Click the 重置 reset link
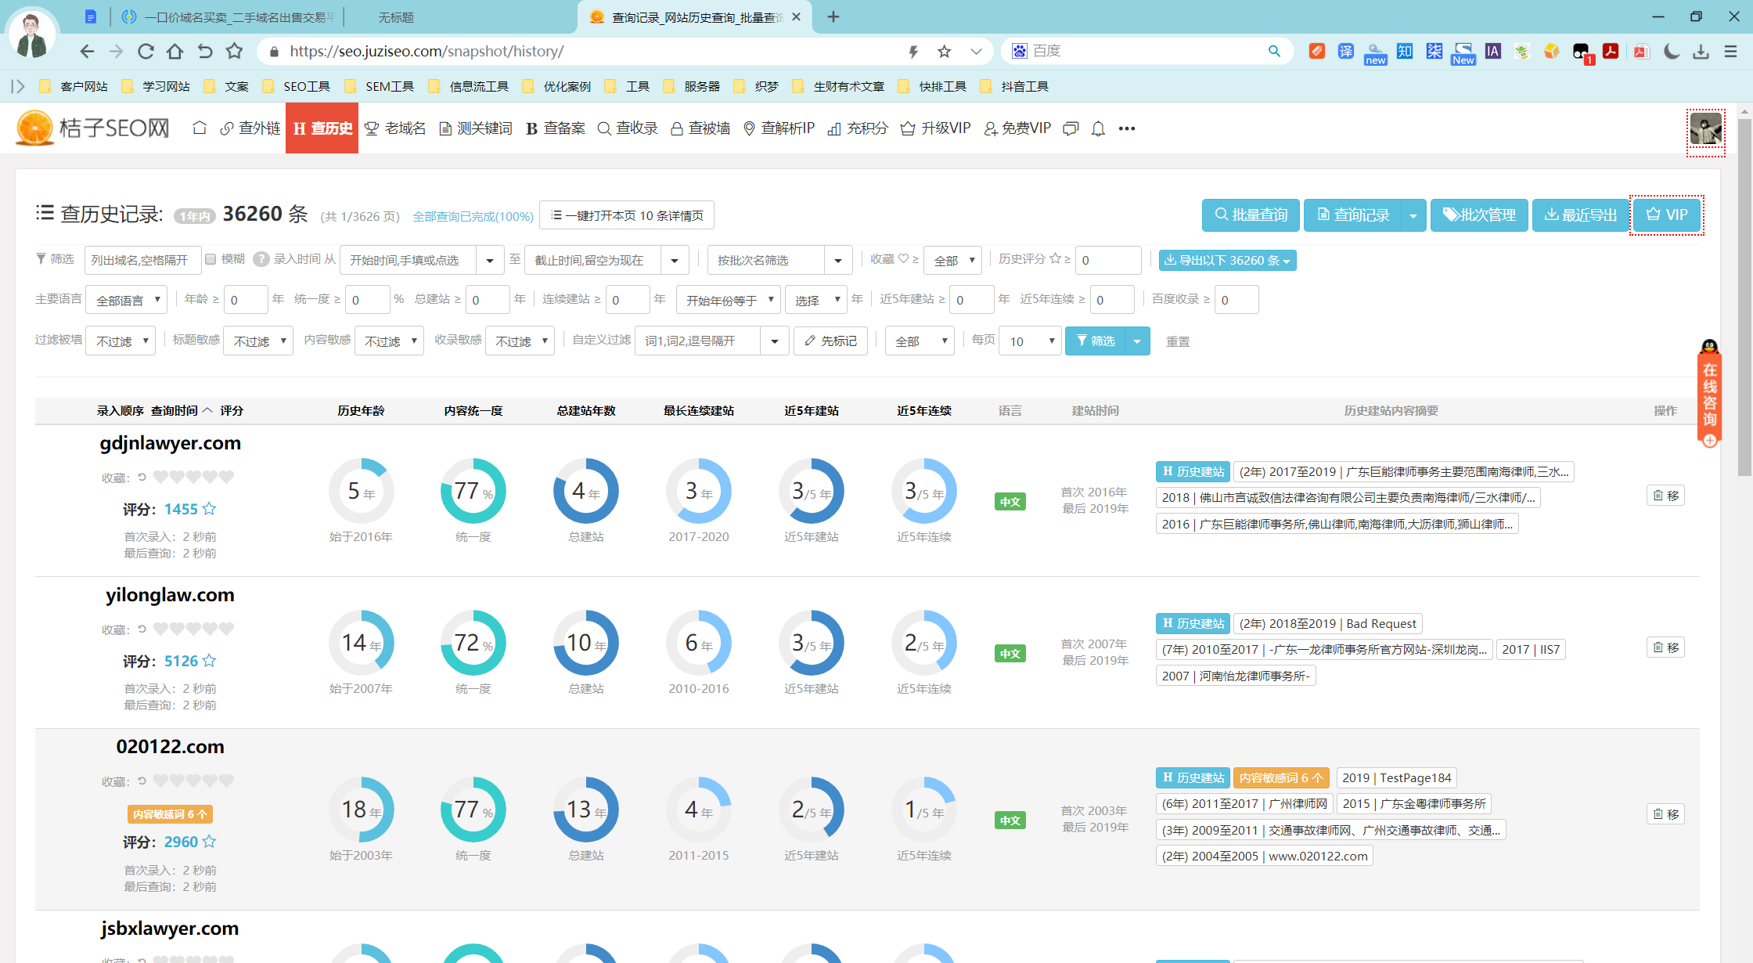Screen dimensions: 1753x963 (1178, 341)
